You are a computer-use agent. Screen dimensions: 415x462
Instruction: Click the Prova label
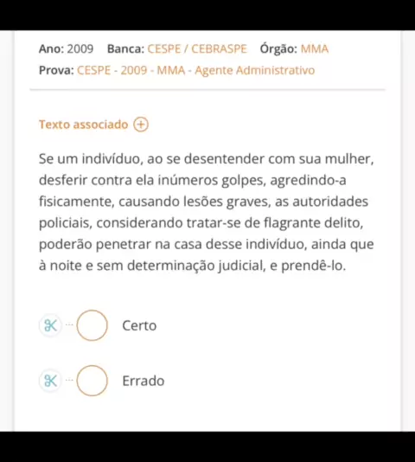point(56,70)
